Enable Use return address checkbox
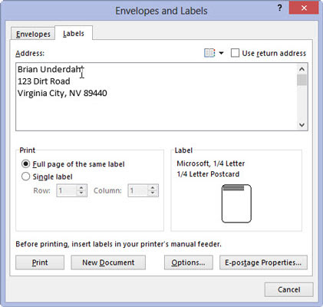The width and height of the screenshot is (323, 307). click(235, 53)
